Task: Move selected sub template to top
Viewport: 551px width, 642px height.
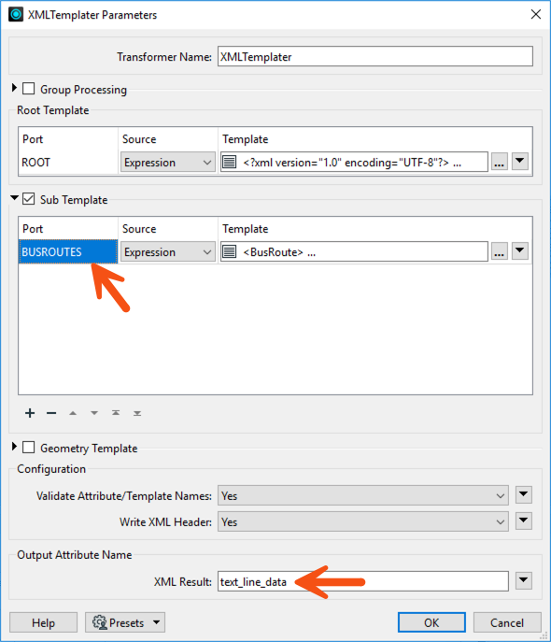Action: 116,413
